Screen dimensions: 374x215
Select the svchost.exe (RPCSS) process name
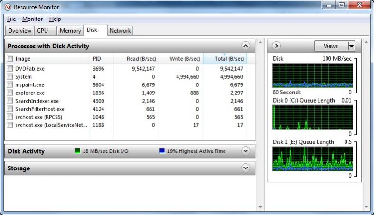click(x=38, y=117)
